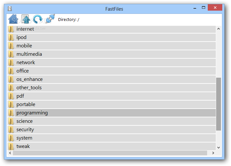
Task: Select the 'internet' folder name
Action: (x=25, y=29)
